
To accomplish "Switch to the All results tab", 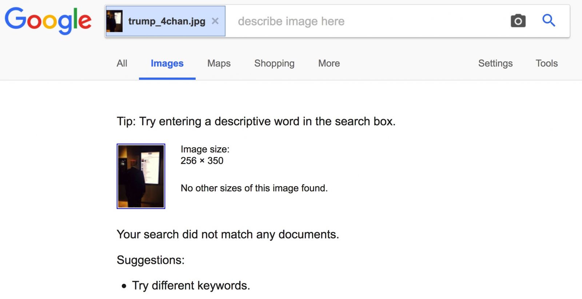I will 122,63.
